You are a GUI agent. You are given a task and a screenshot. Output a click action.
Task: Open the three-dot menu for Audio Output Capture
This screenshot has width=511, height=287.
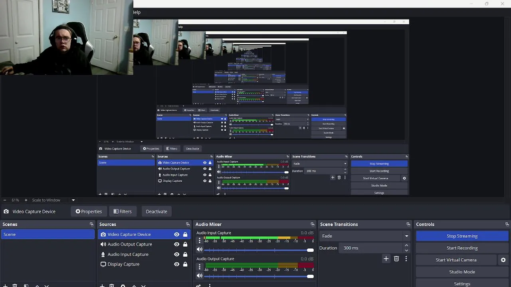click(200, 267)
